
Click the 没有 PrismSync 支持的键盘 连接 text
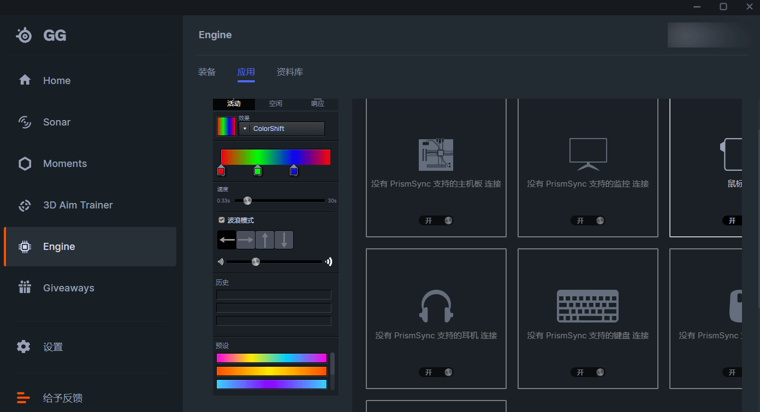coord(588,336)
